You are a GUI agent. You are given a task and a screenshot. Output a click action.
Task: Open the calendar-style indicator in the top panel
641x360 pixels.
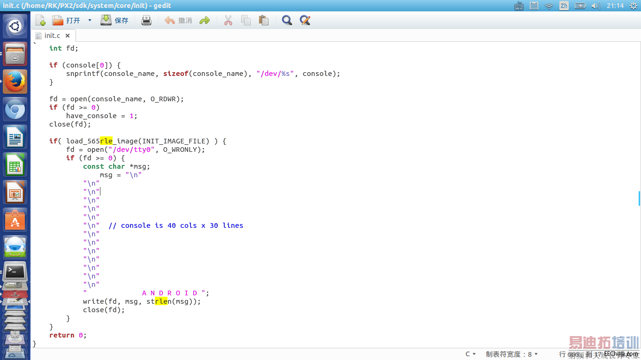(534, 6)
